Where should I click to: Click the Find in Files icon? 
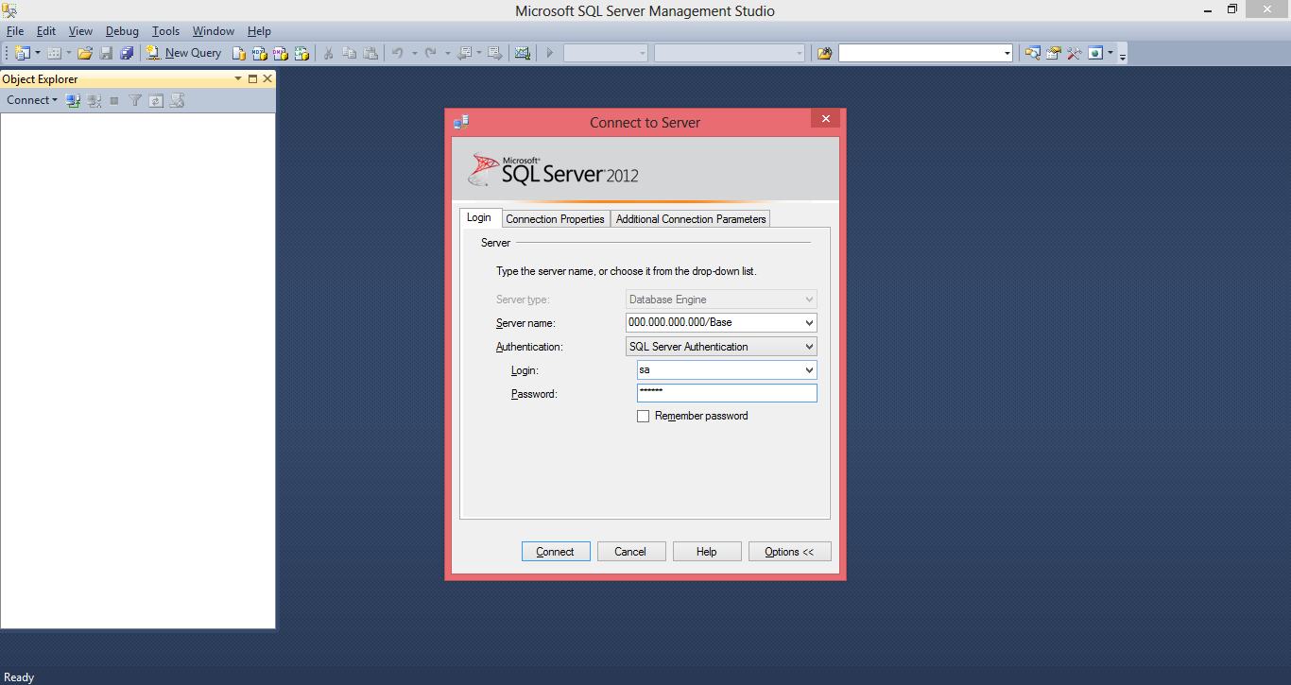825,53
